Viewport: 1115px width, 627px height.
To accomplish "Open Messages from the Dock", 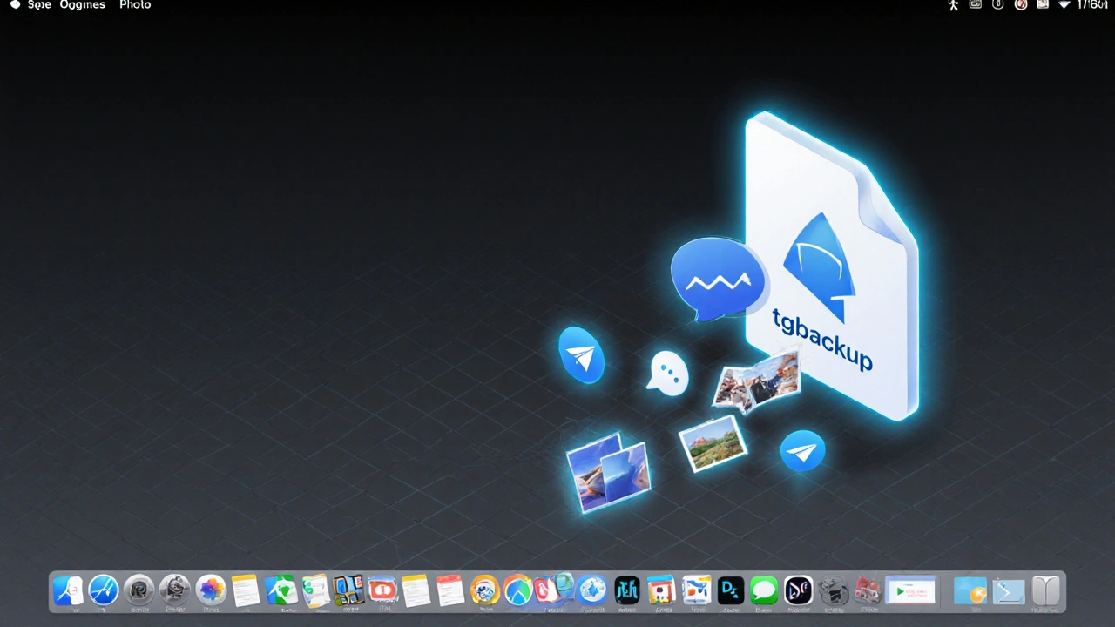I will [764, 590].
